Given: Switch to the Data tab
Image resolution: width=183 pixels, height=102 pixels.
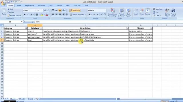Looking at the screenshot, I should click(x=51, y=6).
